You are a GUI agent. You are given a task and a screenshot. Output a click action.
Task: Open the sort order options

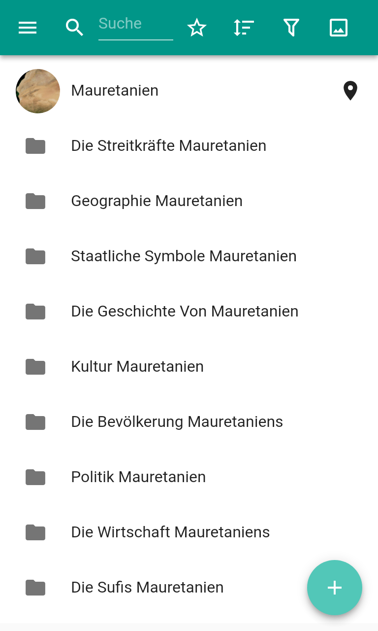pyautogui.click(x=244, y=28)
